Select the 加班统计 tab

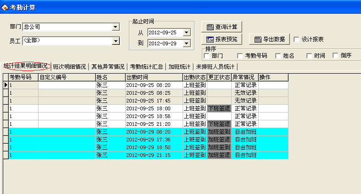(x=179, y=67)
